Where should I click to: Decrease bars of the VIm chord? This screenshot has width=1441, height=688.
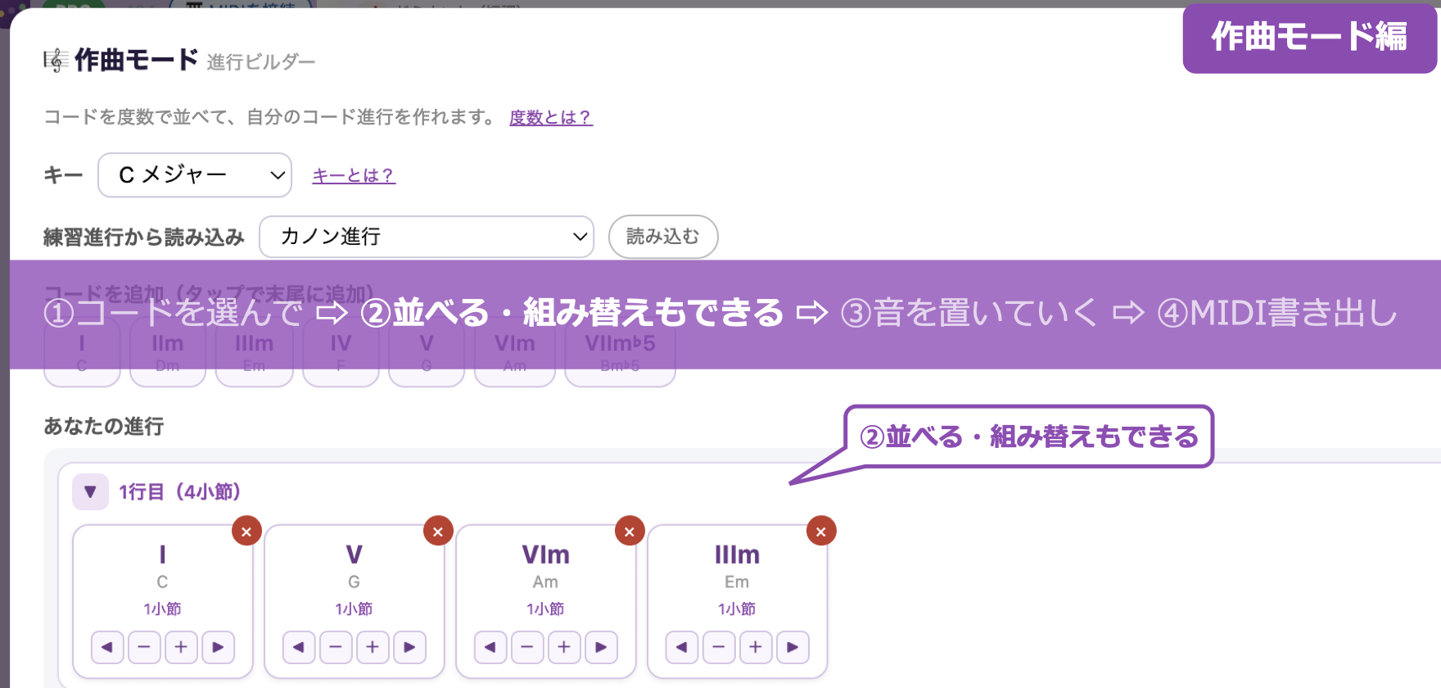pos(527,647)
